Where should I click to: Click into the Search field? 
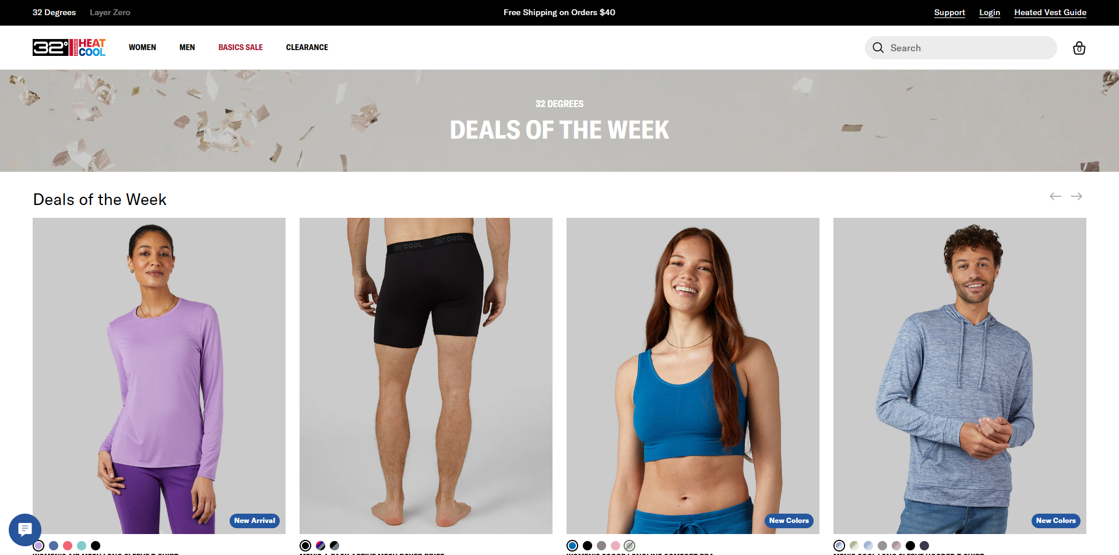961,48
